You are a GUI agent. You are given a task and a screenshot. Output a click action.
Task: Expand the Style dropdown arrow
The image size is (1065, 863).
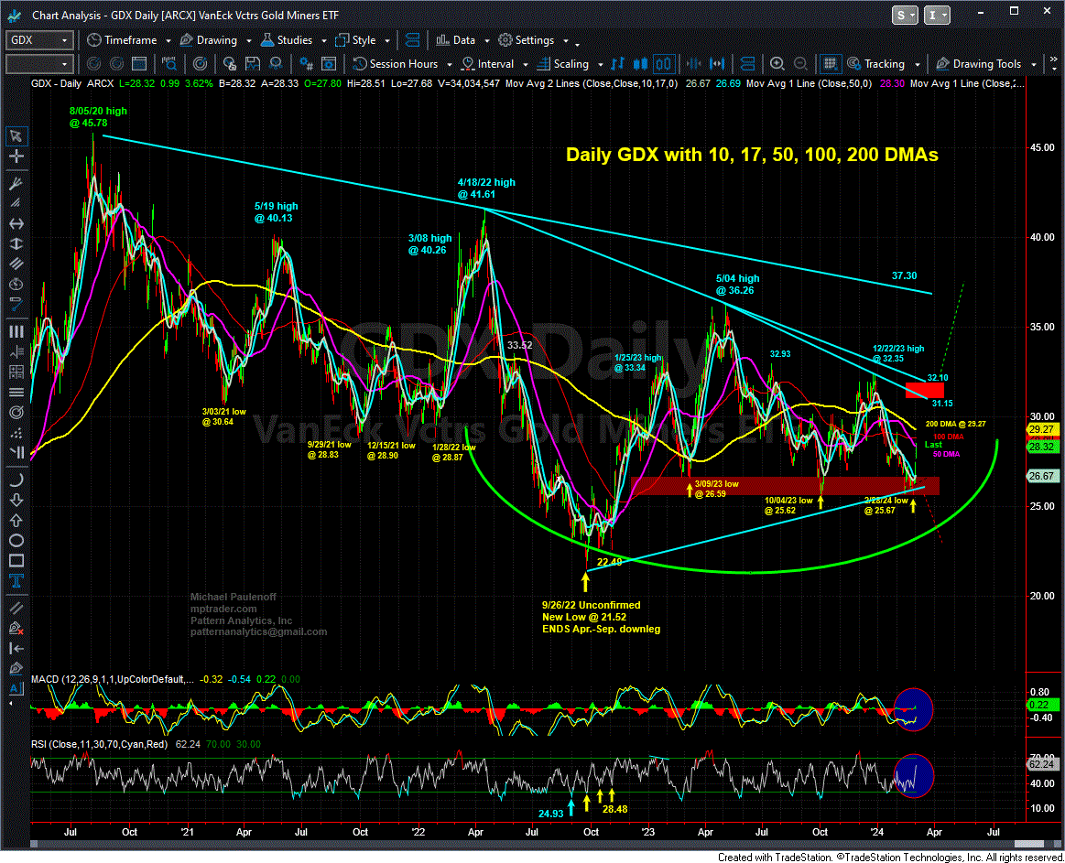(x=387, y=41)
